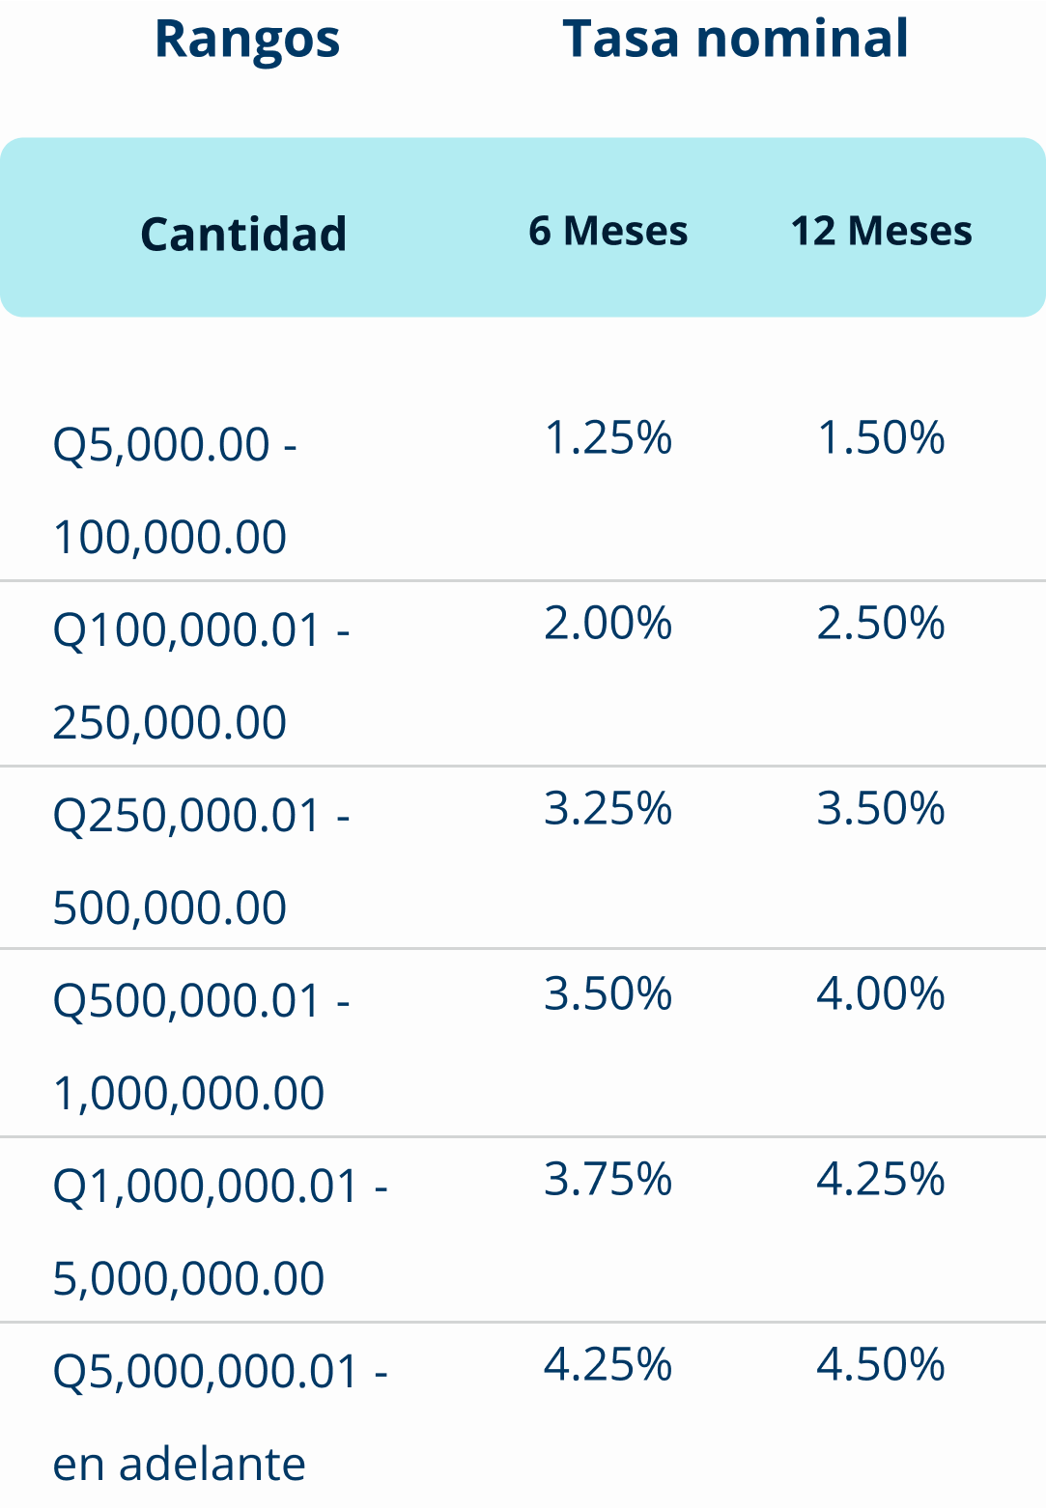Click the 1.25% six-month rate
Screen dimensions: 1046x1508
click(608, 437)
